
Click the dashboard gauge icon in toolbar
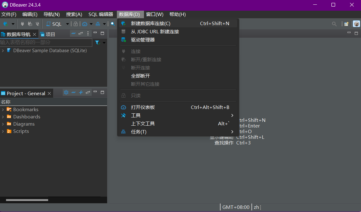pos(85,24)
